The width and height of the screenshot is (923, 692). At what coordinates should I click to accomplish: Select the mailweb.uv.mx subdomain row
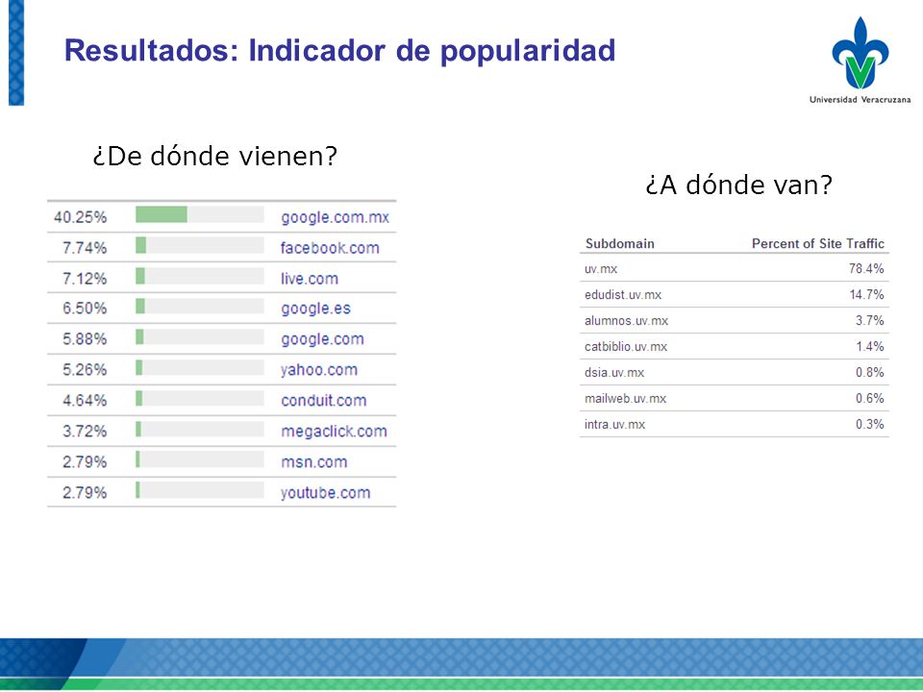[735, 398]
